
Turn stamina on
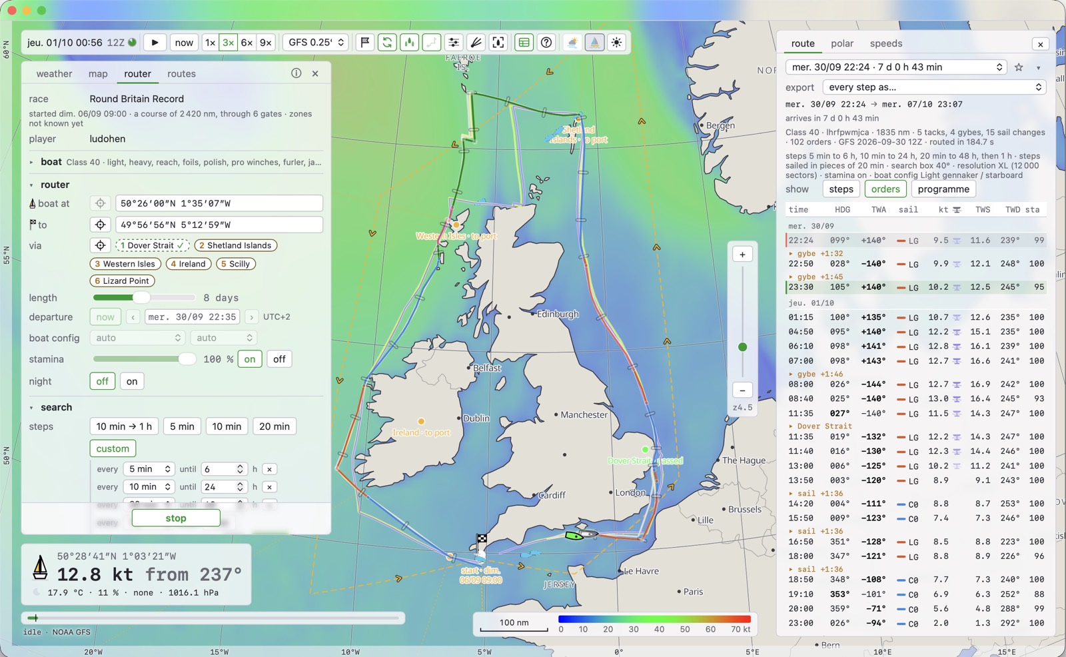click(250, 359)
